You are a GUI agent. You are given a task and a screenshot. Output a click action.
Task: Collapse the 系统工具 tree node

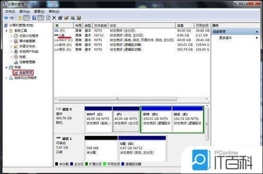7,31
